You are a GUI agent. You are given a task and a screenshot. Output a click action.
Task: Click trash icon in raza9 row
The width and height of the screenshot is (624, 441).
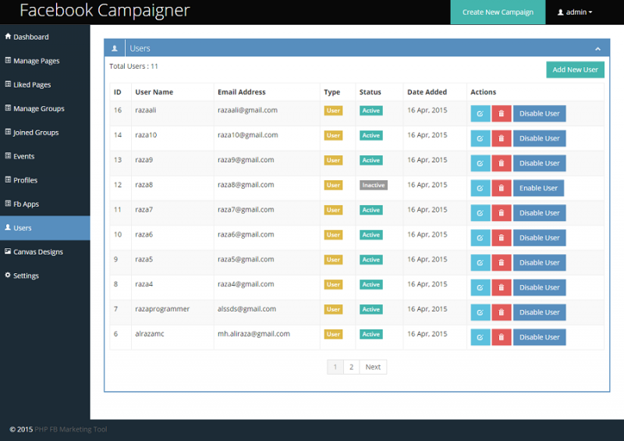pos(502,163)
